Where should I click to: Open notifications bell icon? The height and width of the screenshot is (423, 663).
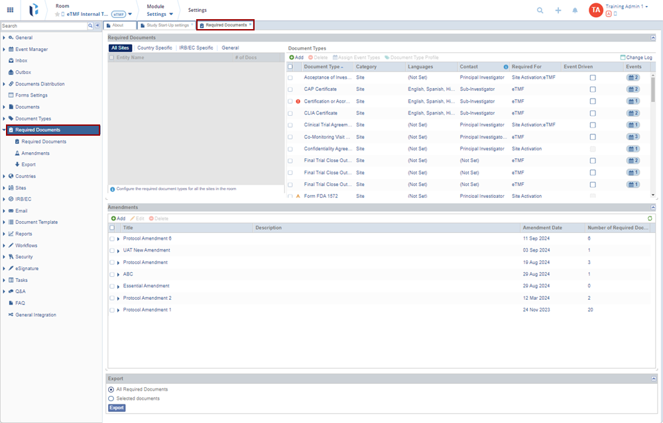point(575,11)
